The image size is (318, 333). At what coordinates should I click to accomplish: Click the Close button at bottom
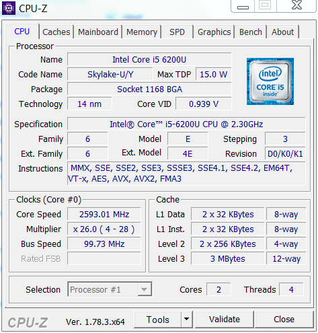tap(284, 320)
